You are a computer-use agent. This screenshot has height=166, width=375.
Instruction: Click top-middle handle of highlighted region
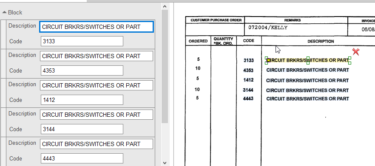pos(308,58)
